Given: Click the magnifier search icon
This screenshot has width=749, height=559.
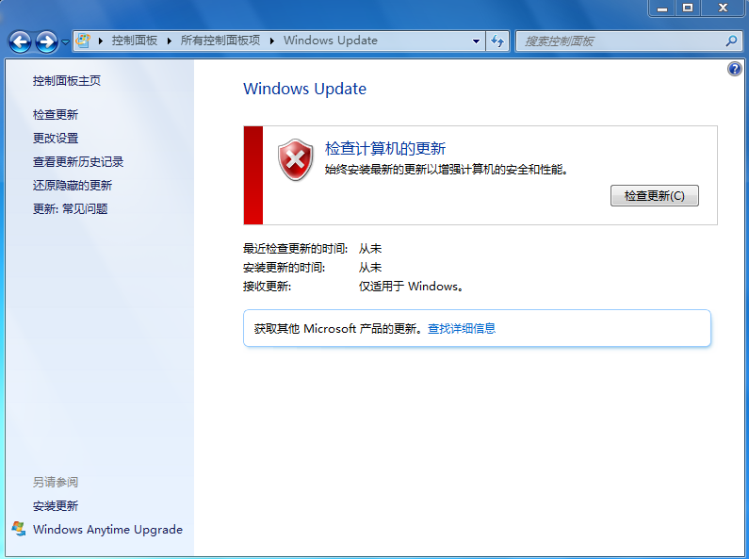Looking at the screenshot, I should pos(731,41).
